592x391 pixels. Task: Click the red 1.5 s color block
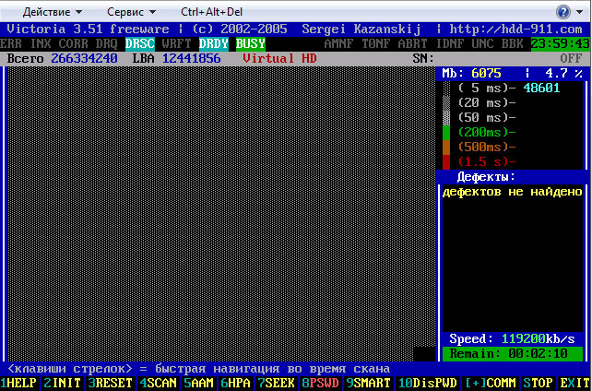coord(446,161)
